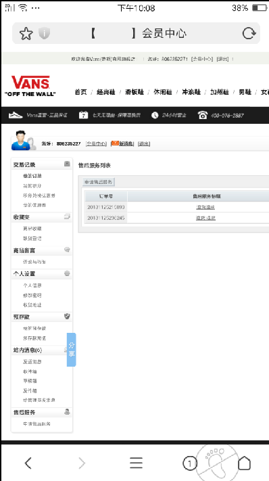Image resolution: width=269 pixels, height=481 pixels.
Task: Click 个人设置 gear icon
Action: (67, 273)
